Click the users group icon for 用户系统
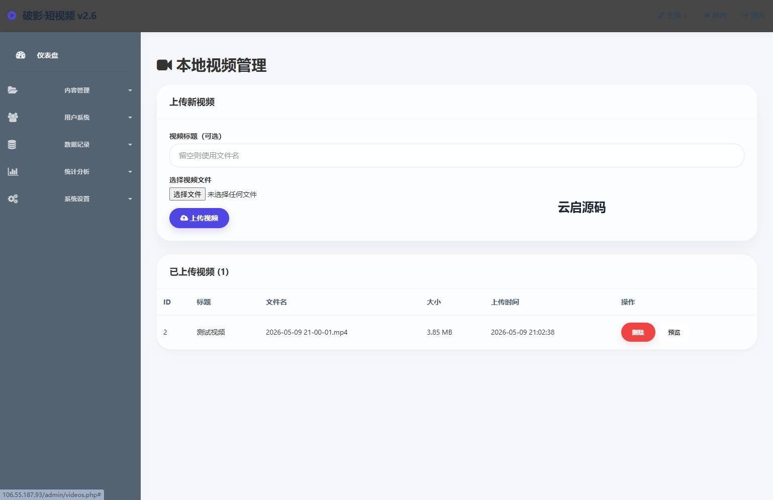Screen dimensions: 773x500 coord(13,117)
